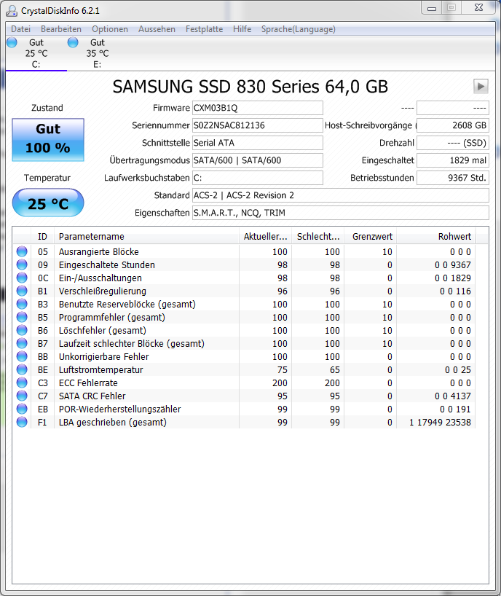Click raw value 1 17949 23538

440,423
